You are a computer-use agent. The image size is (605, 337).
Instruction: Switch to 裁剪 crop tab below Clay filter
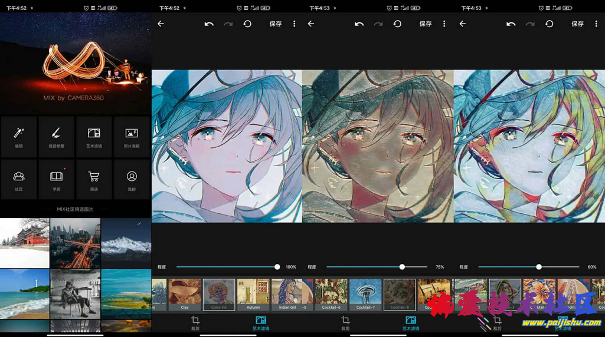pyautogui.click(x=195, y=322)
